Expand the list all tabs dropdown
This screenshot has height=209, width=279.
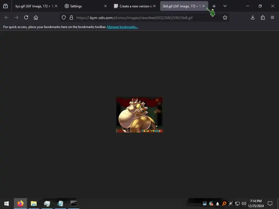click(x=225, y=6)
